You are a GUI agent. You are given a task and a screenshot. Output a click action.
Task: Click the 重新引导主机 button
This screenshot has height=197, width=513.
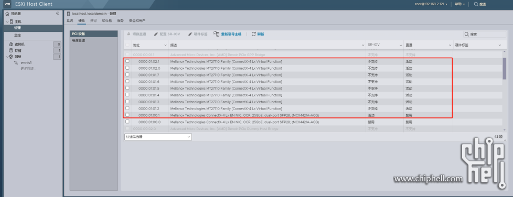pyautogui.click(x=227, y=34)
